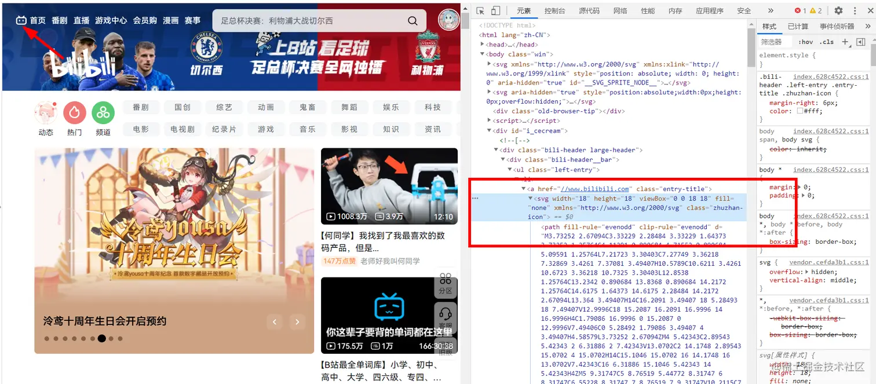Click the 筛选器 styles filter field
Image resolution: width=876 pixels, height=384 pixels.
(x=775, y=42)
